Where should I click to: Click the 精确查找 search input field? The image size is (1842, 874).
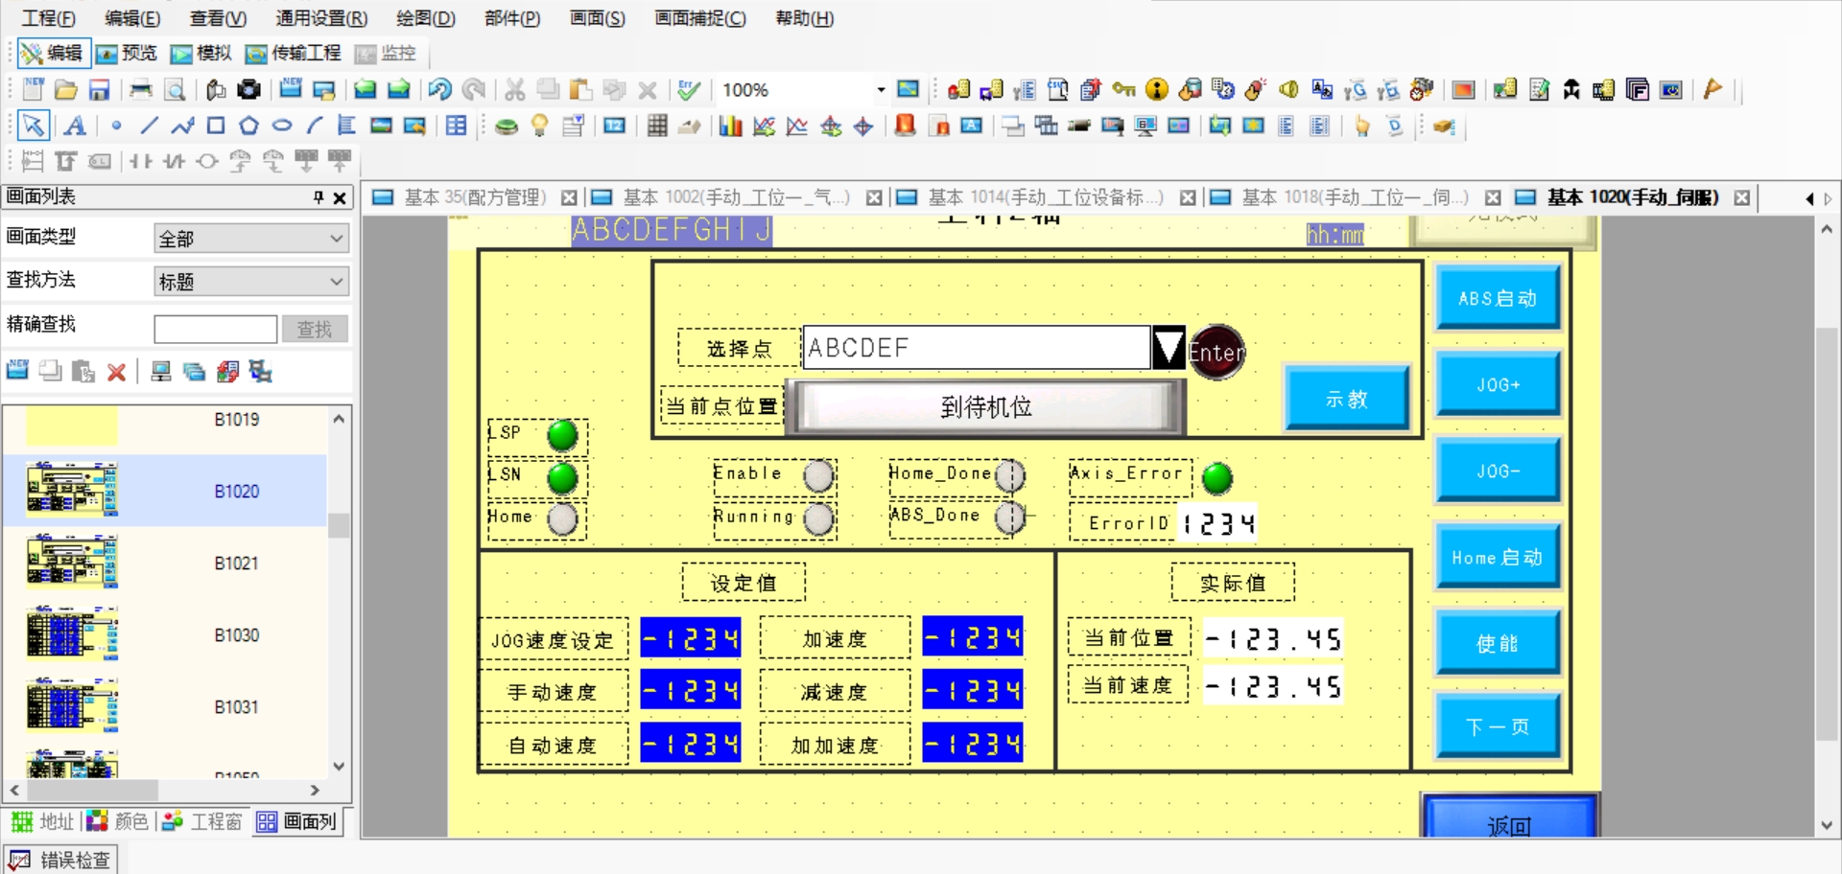tap(215, 329)
